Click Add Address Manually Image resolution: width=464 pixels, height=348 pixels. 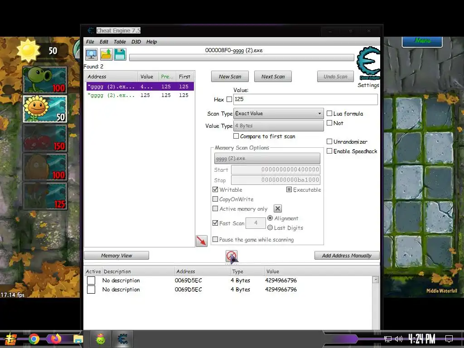tap(347, 256)
